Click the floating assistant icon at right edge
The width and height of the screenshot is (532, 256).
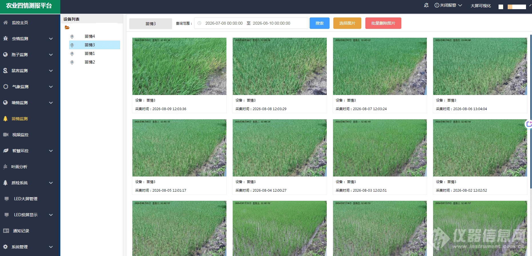click(529, 124)
